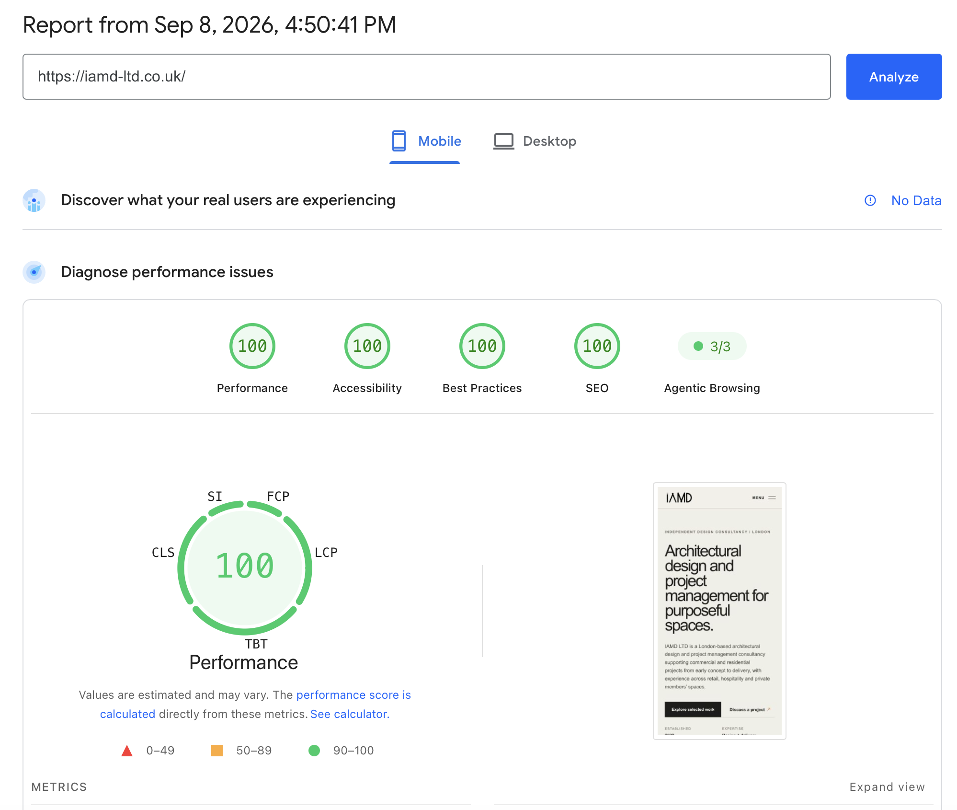Viewport: 957px width, 810px height.
Task: Select the Best Practices score gauge
Action: 482,346
